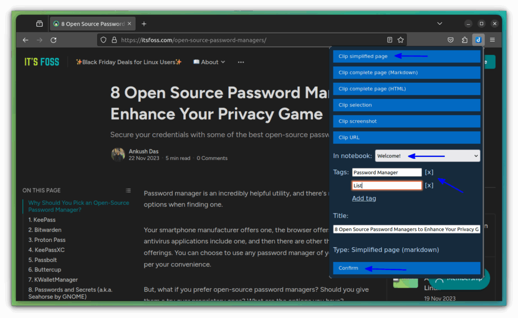Jump to 5. Passbolt section
The height and width of the screenshot is (318, 518).
(42, 260)
